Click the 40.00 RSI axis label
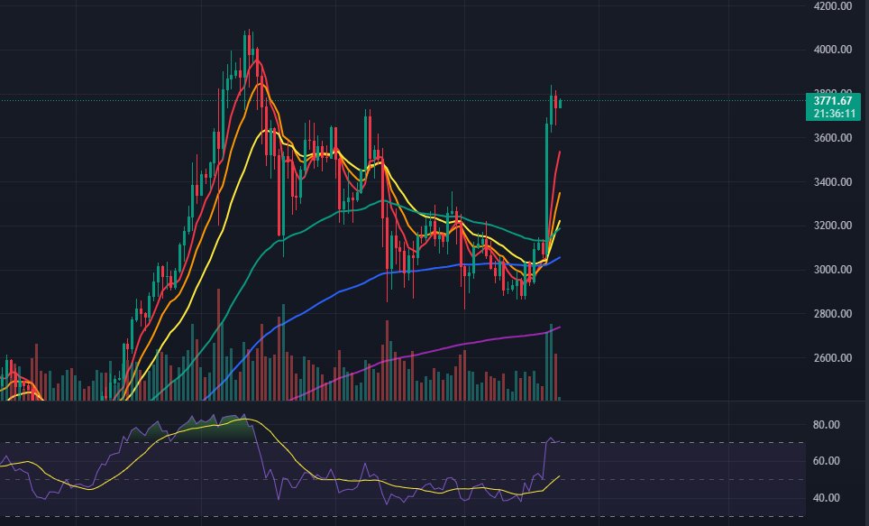This screenshot has width=869, height=526. tap(827, 498)
